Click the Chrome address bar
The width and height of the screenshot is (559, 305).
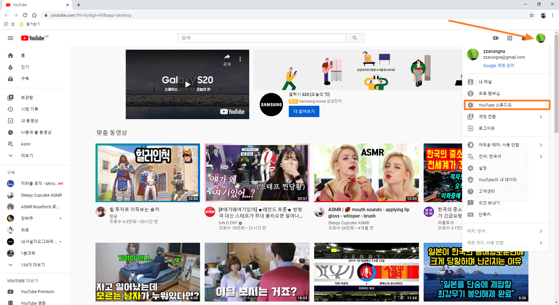point(285,15)
